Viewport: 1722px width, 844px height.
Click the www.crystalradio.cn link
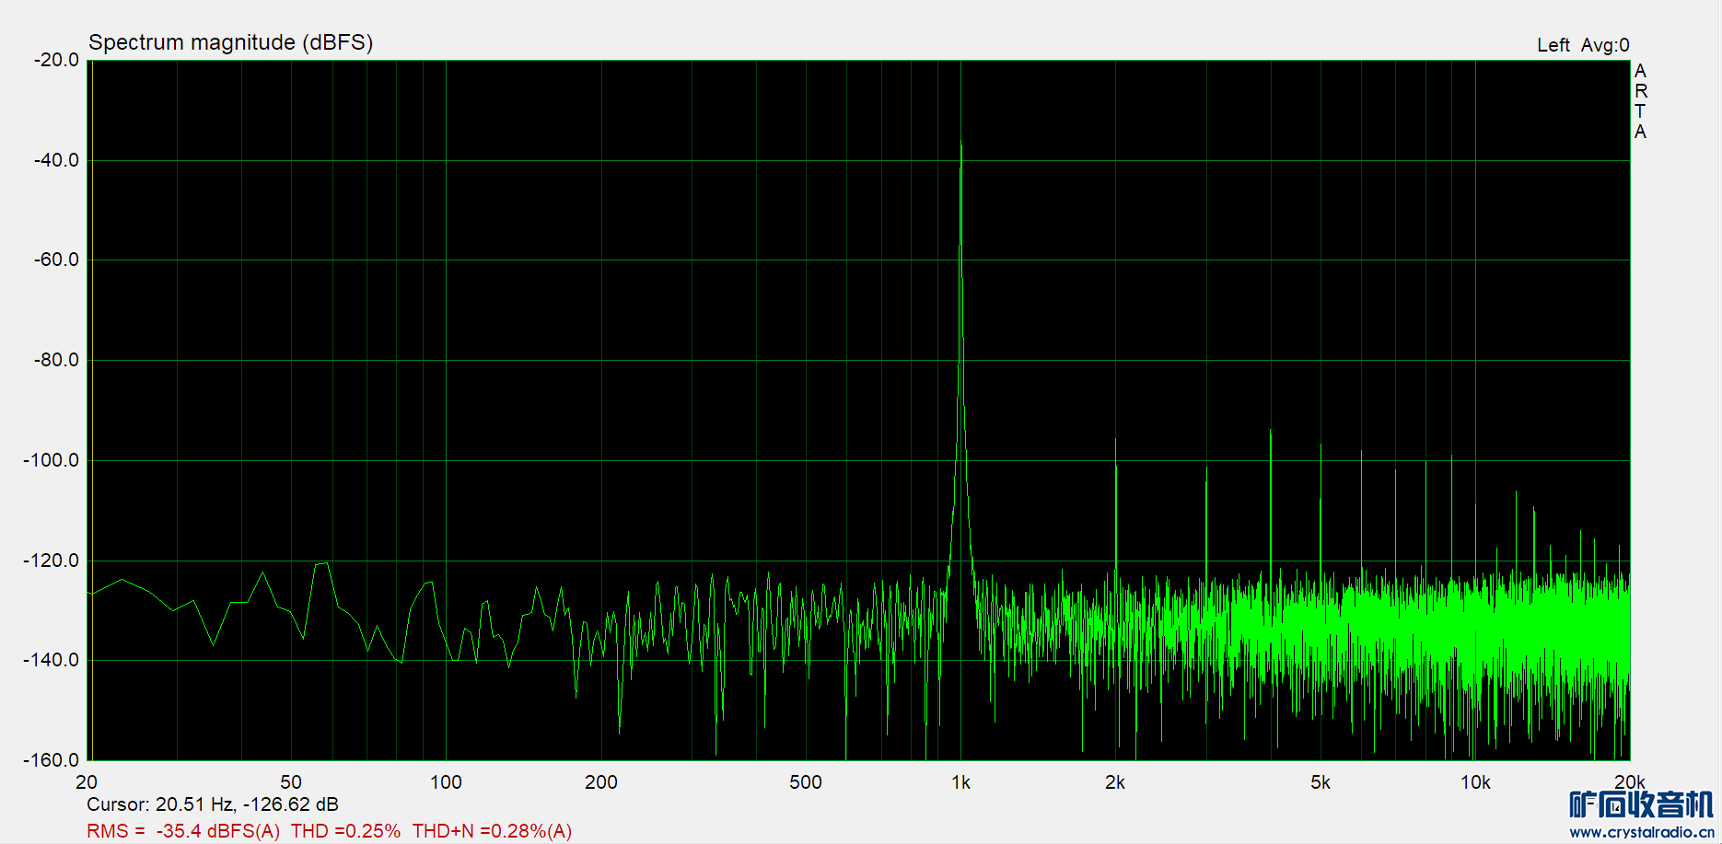point(1642,832)
